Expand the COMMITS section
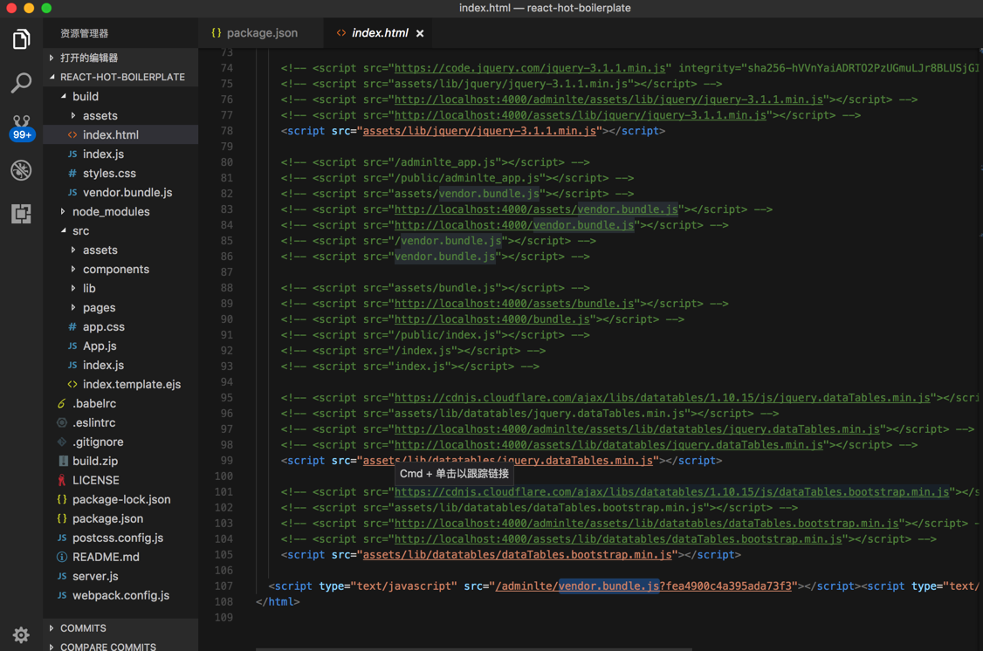The image size is (983, 651). [x=83, y=628]
